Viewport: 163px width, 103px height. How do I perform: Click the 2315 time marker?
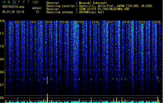point(80,22)
